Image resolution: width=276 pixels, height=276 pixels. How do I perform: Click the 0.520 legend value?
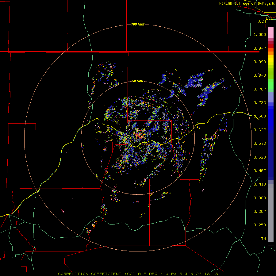(x=260, y=157)
